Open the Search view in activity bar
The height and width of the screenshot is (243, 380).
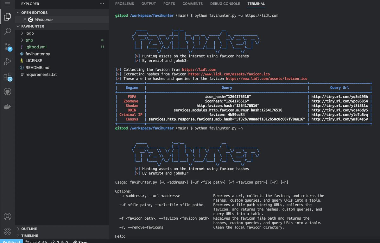coord(7,32)
